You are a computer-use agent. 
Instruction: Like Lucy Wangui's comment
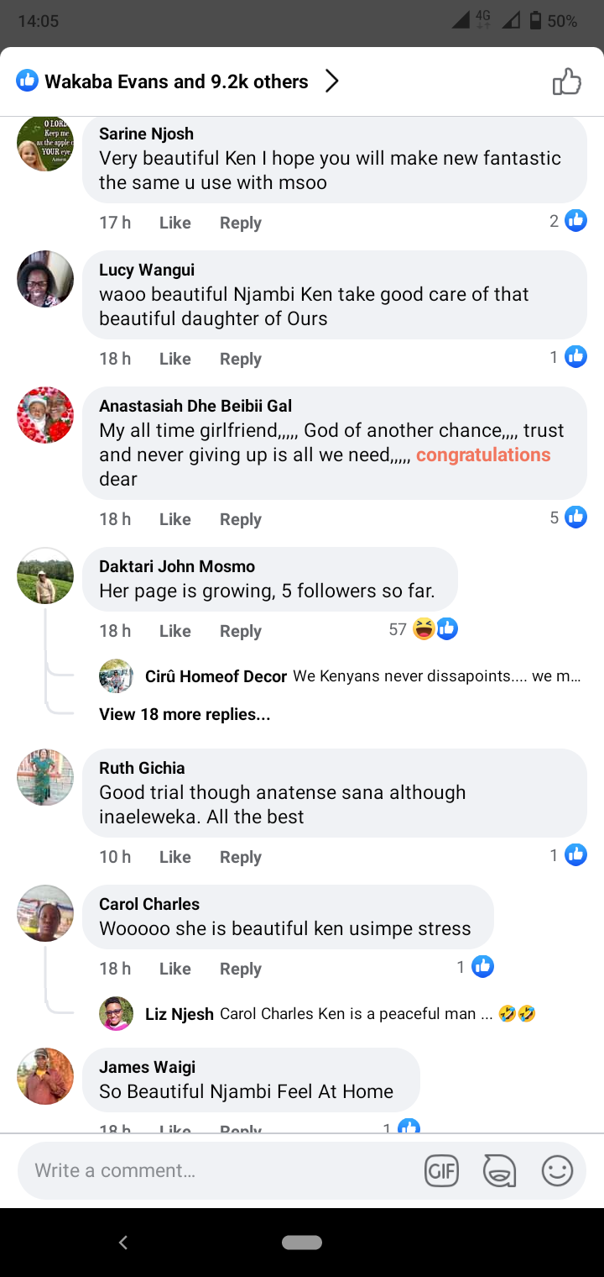click(174, 359)
